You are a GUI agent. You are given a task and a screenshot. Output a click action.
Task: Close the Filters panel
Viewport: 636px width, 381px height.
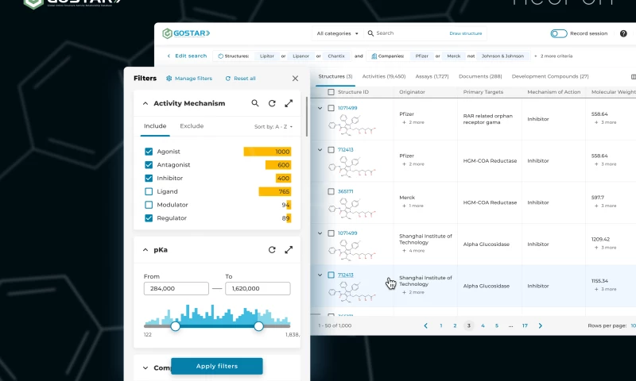coord(295,78)
